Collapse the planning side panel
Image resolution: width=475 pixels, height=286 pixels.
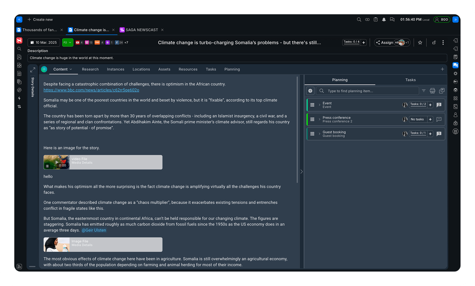[301, 172]
